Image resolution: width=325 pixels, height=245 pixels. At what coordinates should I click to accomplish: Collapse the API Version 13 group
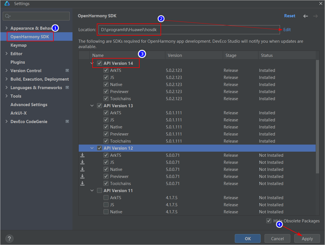pos(92,106)
